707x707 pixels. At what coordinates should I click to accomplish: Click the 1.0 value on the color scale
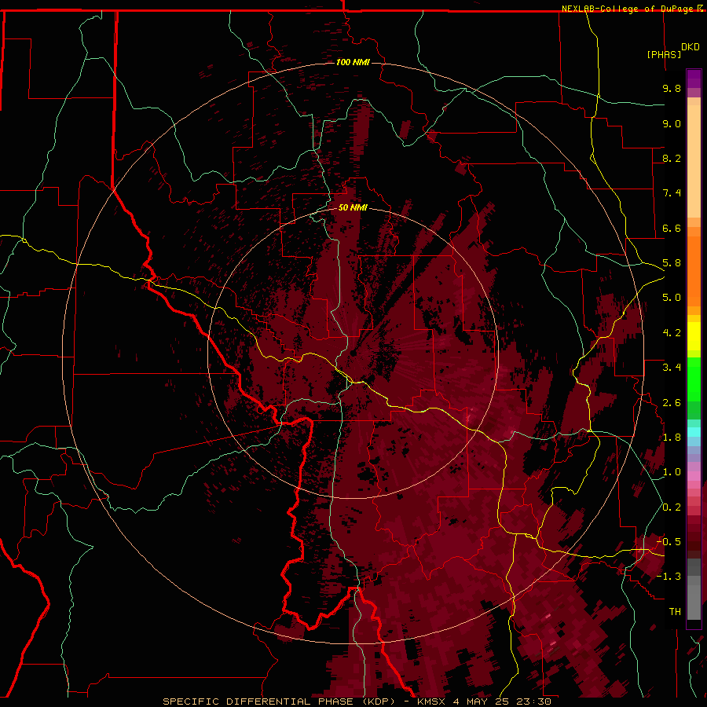click(x=672, y=472)
